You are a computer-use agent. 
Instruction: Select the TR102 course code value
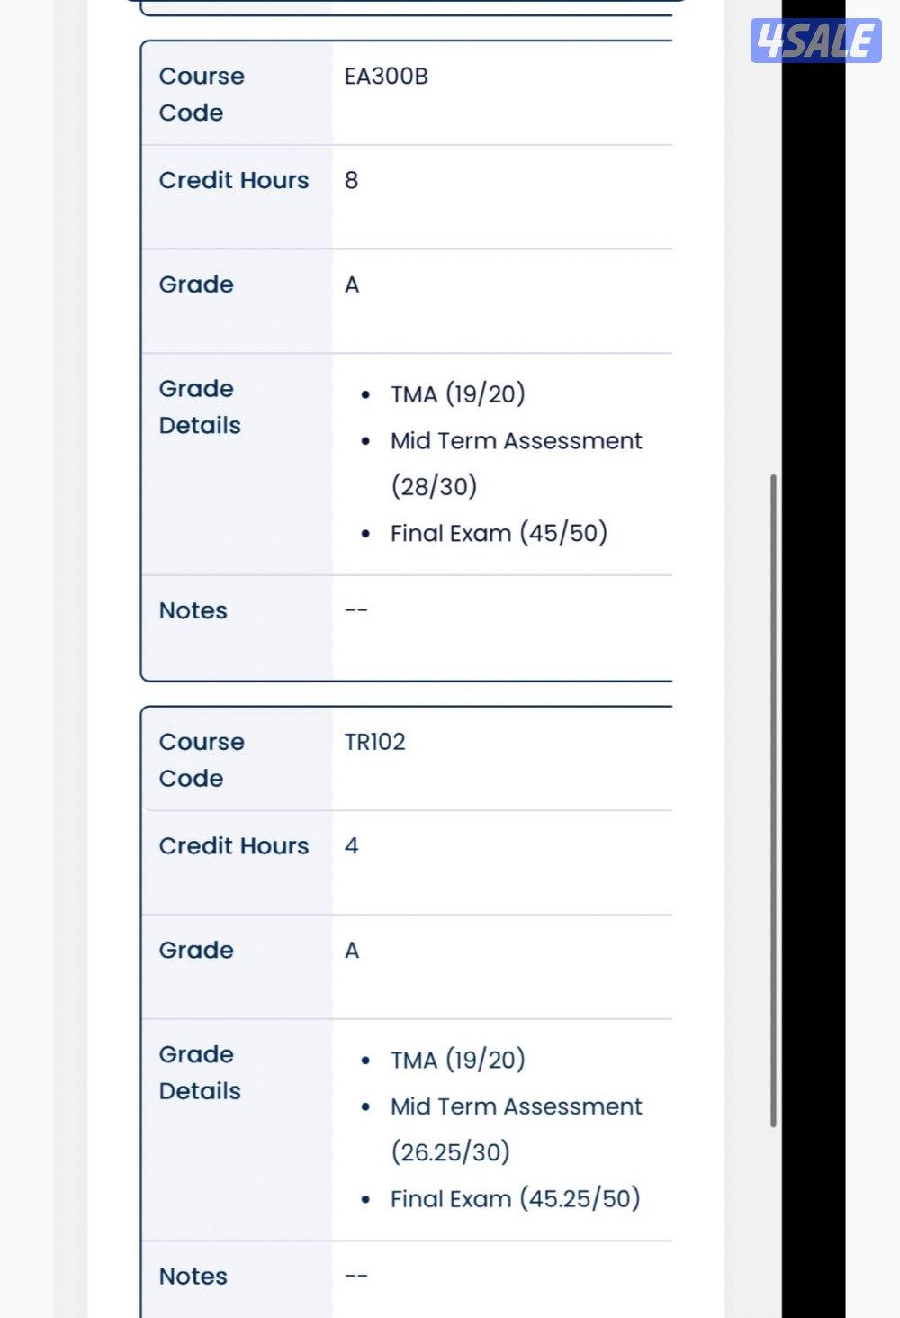374,742
